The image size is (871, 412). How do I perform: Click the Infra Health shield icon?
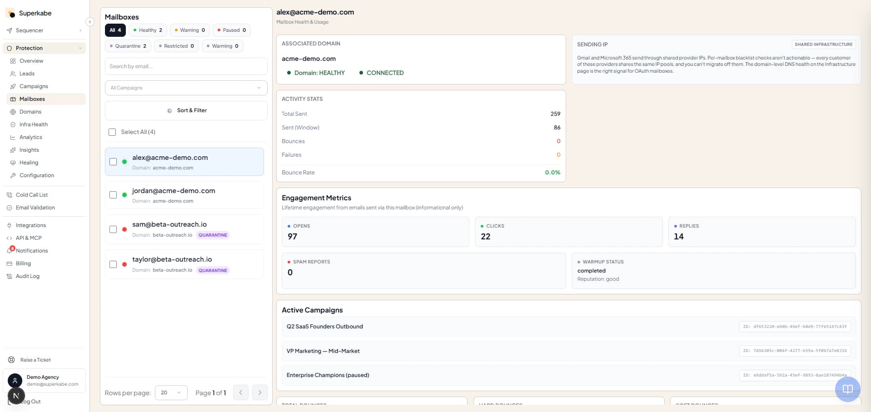click(x=13, y=124)
